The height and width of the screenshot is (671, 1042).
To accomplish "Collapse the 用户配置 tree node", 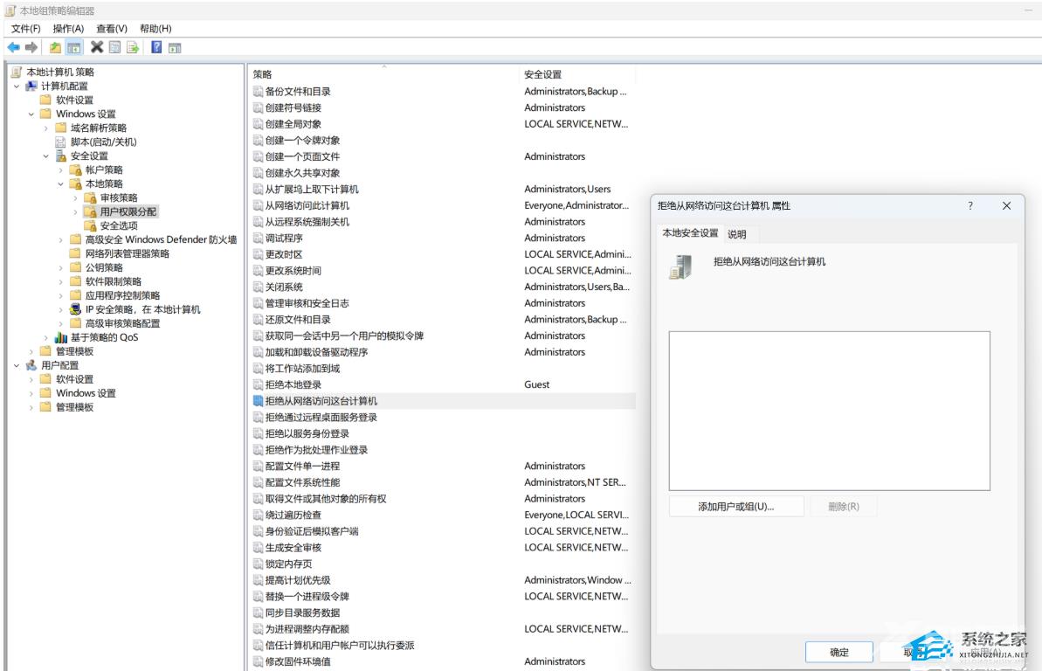I will [17, 366].
